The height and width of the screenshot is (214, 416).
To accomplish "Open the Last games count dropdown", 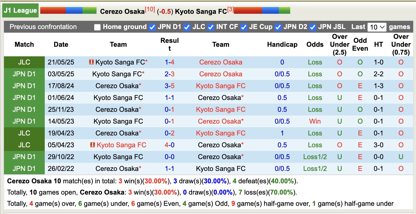I will [x=377, y=27].
